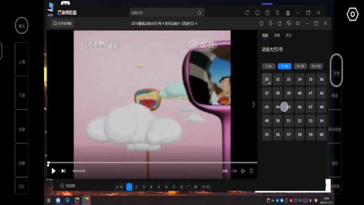Play episode 40
The width and height of the screenshot is (364, 205).
click(300, 93)
